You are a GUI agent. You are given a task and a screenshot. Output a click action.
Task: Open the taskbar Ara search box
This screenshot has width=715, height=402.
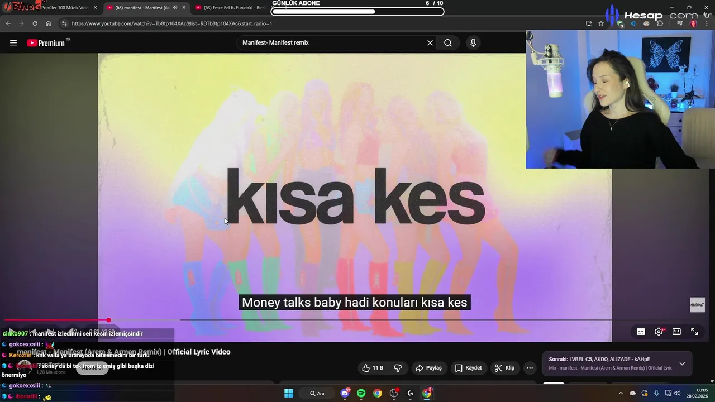point(318,393)
